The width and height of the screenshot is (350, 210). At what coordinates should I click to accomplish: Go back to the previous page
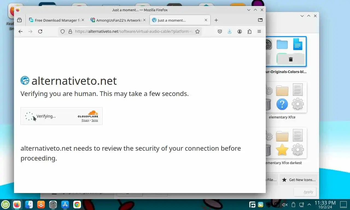pyautogui.click(x=21, y=31)
